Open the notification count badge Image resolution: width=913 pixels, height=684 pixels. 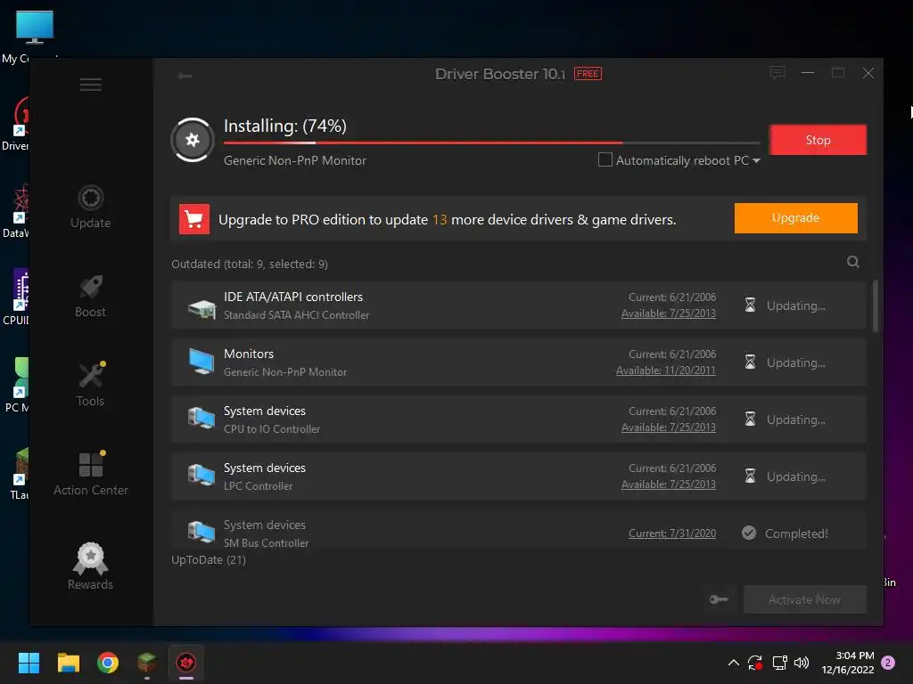pyautogui.click(x=888, y=663)
